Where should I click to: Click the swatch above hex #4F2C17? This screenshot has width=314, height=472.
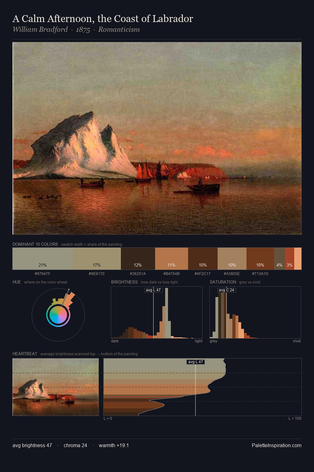[203, 259]
